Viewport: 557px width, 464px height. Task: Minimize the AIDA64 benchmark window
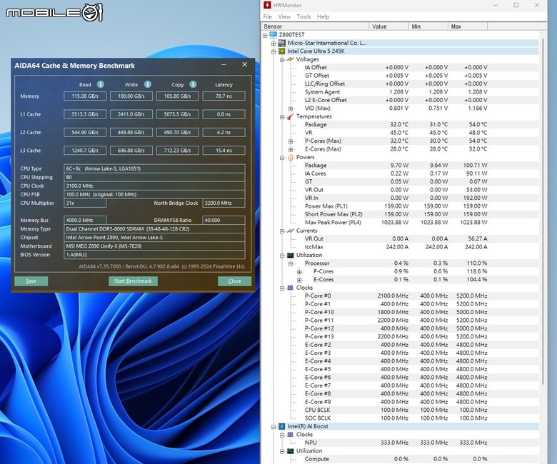[x=224, y=65]
